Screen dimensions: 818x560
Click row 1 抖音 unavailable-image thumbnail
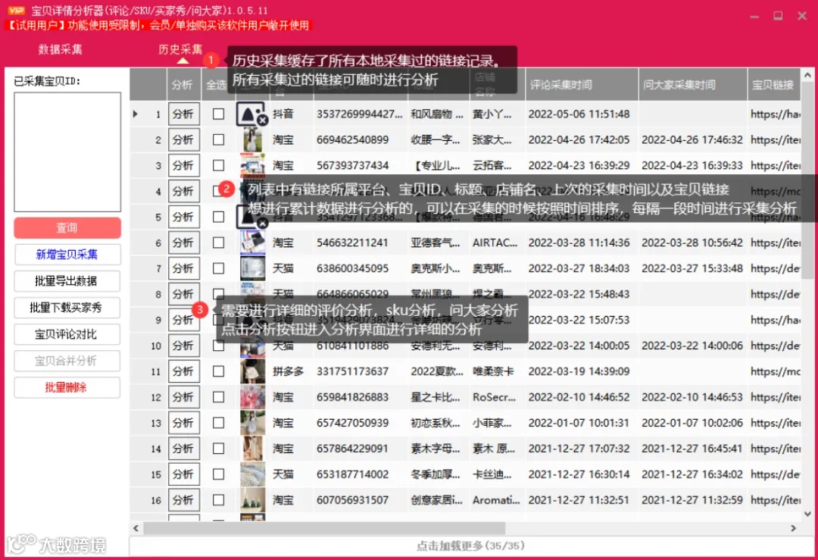tap(252, 114)
